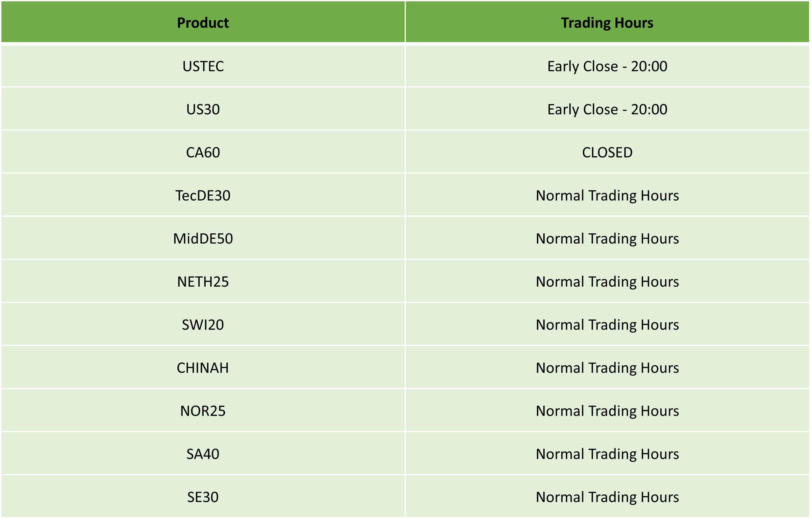The image size is (812, 519).
Task: Click NOR25's Normal Trading Hours cell
Action: tap(607, 411)
